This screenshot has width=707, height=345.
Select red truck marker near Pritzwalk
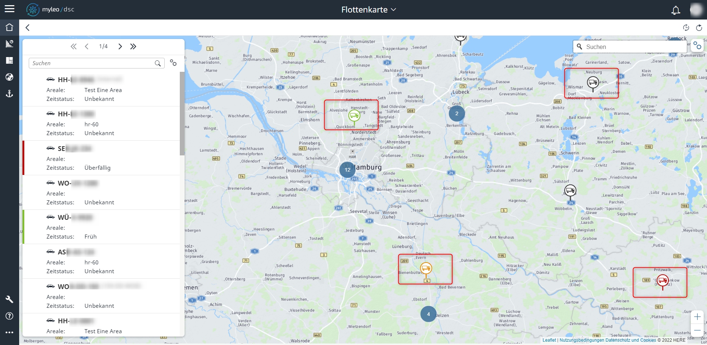tap(662, 282)
